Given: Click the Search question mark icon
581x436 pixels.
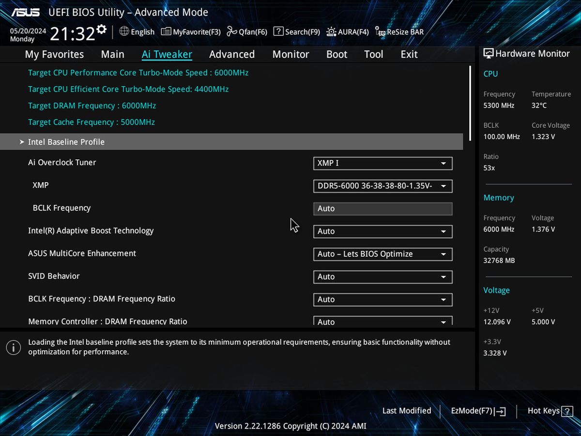Looking at the screenshot, I should 278,31.
